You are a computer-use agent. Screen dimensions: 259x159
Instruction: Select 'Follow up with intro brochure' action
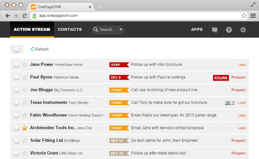[x=156, y=65]
